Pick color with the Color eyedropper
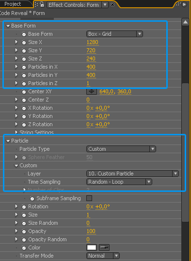The height and width of the screenshot is (261, 191). click(104, 247)
